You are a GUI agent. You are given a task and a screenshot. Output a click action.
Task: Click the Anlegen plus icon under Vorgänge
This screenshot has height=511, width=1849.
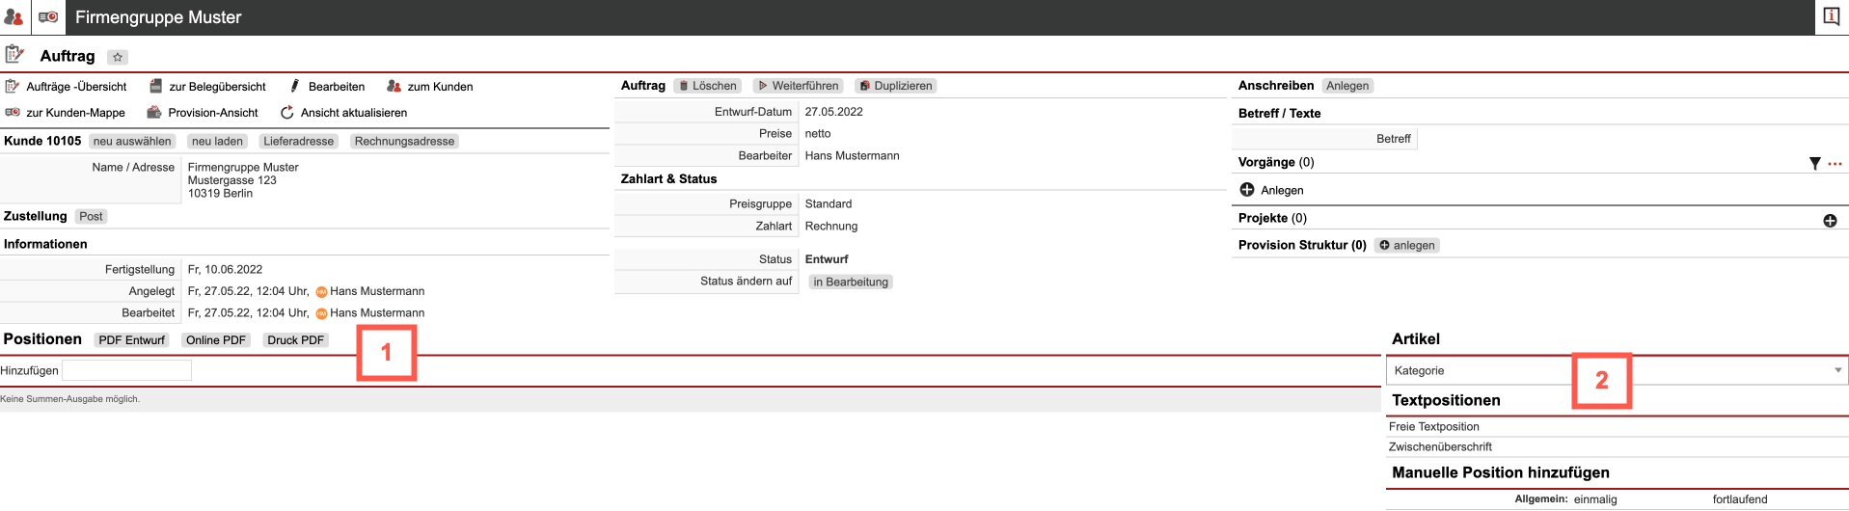[1247, 190]
